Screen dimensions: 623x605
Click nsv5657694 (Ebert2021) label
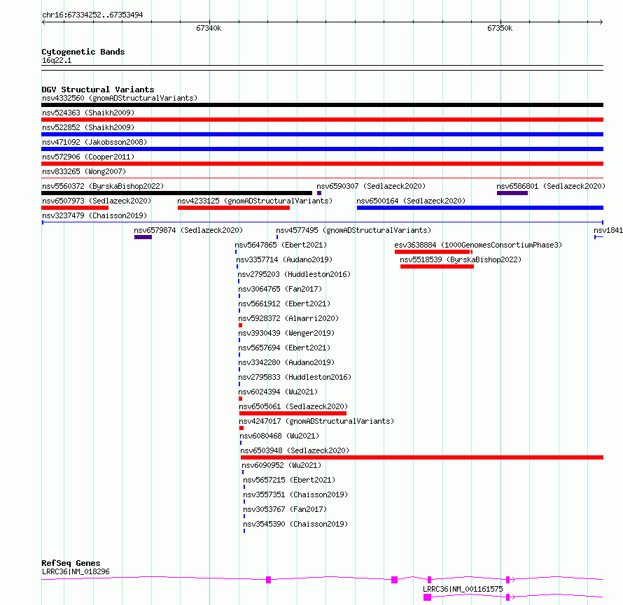coord(284,348)
